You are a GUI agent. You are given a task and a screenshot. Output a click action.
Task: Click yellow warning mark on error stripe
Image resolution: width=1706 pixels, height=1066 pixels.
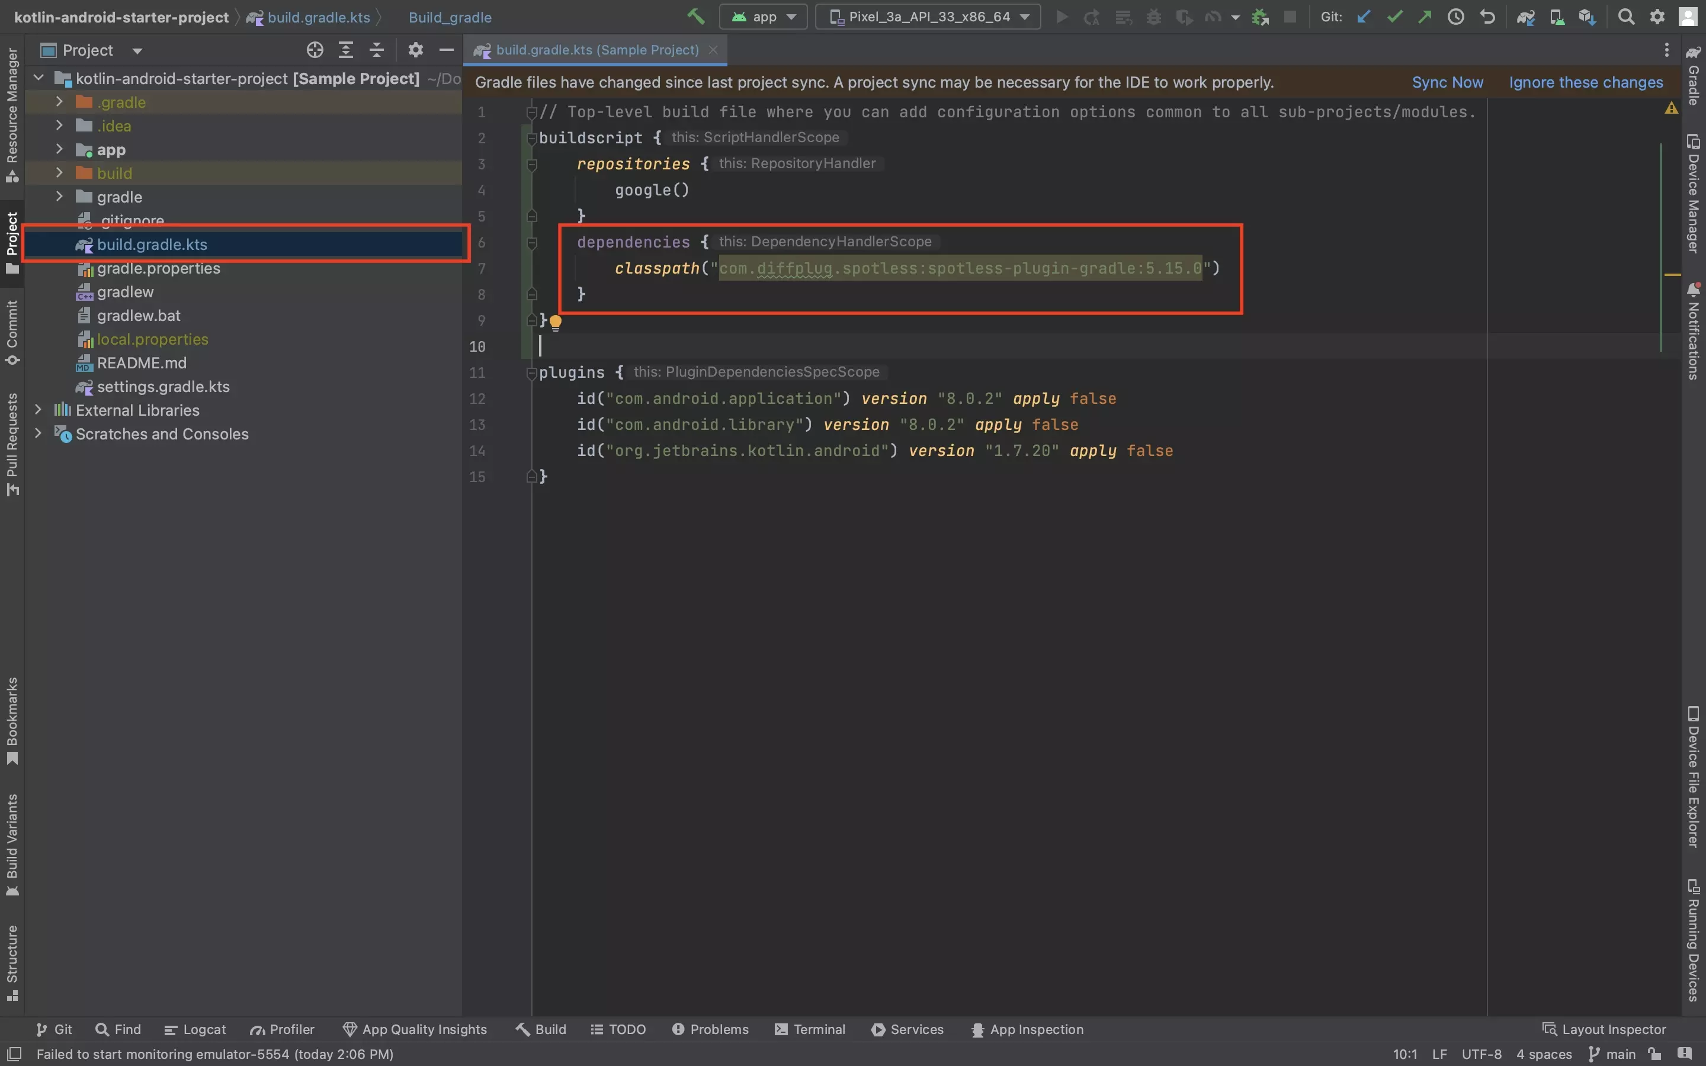1672,274
